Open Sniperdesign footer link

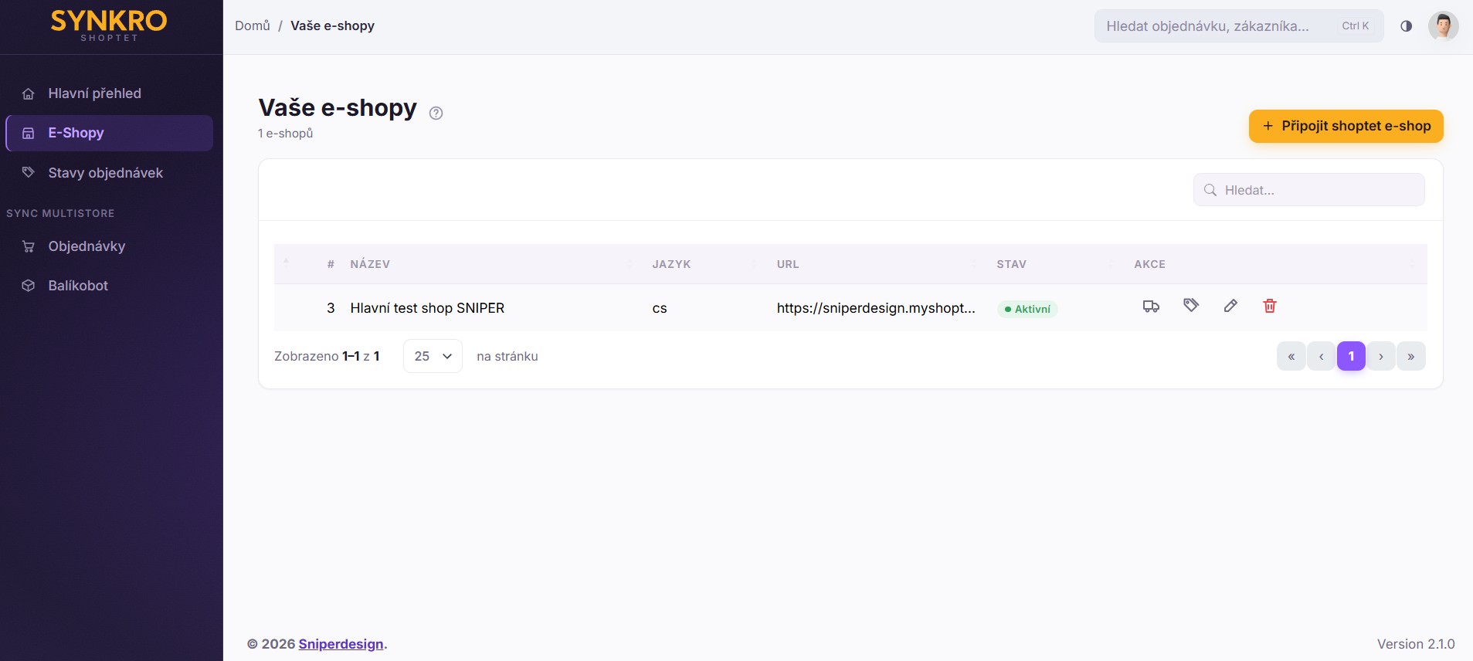341,644
